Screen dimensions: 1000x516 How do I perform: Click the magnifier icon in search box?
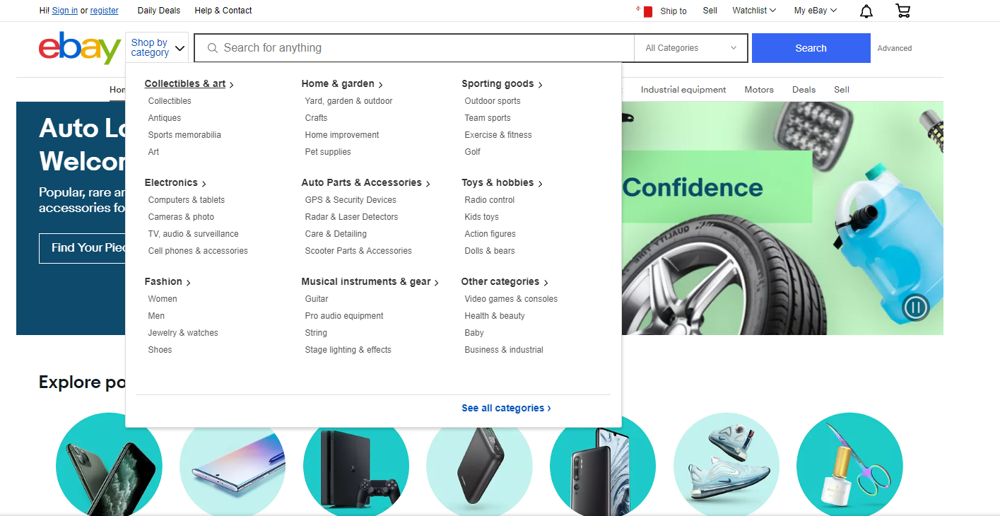point(212,48)
